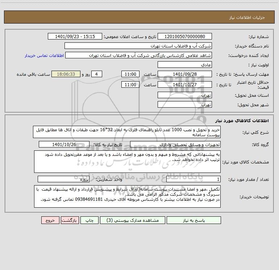
Task: Click the announcement date field 1401/09/23 - 15:15
Action: [x=75, y=36]
